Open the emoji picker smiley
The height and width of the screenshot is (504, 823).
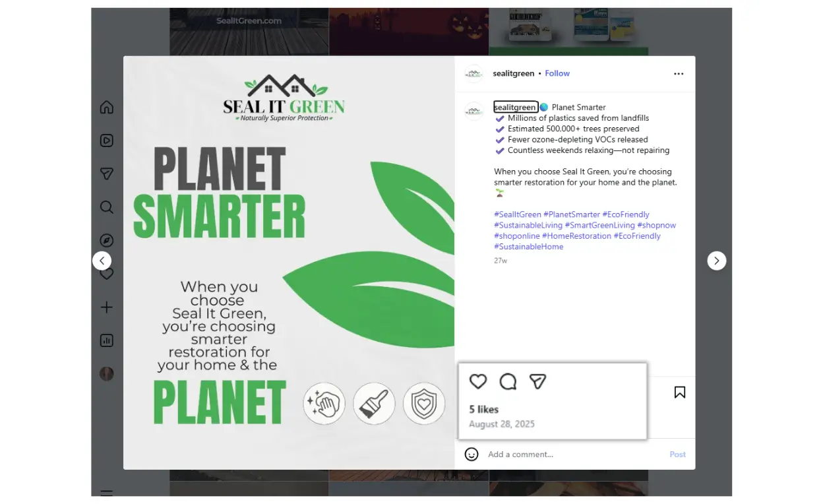(472, 455)
